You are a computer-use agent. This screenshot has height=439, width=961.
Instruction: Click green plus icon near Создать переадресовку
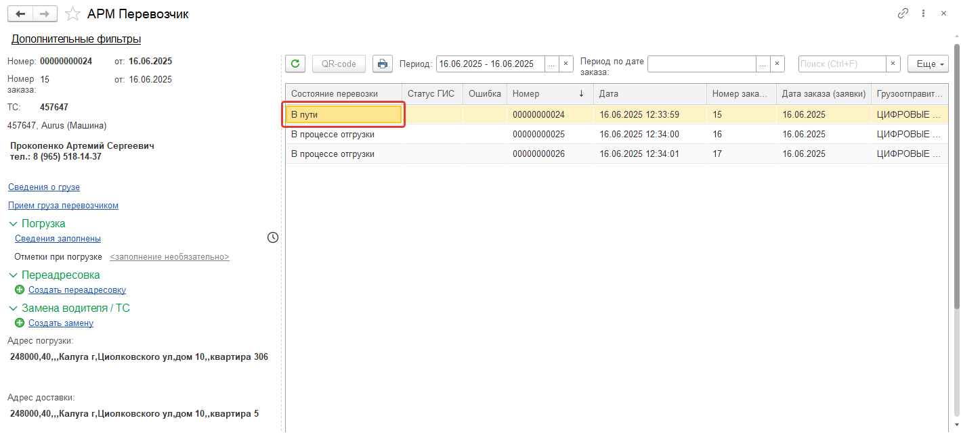20,290
